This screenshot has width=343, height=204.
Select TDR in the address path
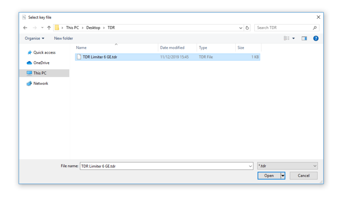(111, 28)
